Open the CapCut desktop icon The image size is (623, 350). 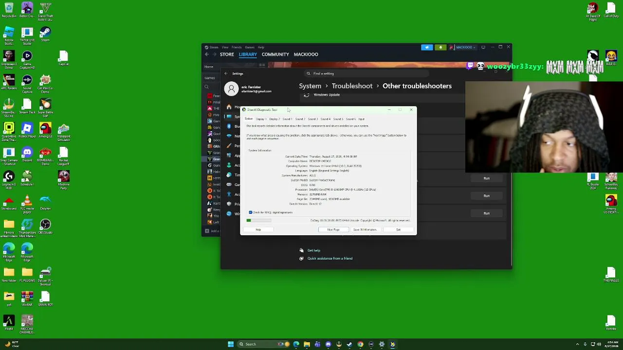click(x=63, y=59)
